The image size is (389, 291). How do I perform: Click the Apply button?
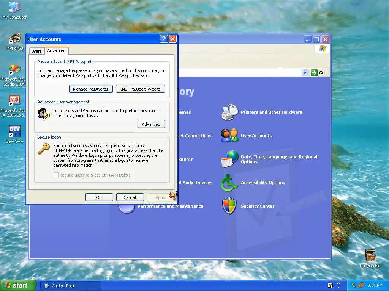tap(161, 197)
